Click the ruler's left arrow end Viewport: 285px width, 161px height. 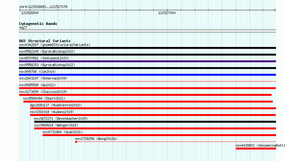(20, 10)
